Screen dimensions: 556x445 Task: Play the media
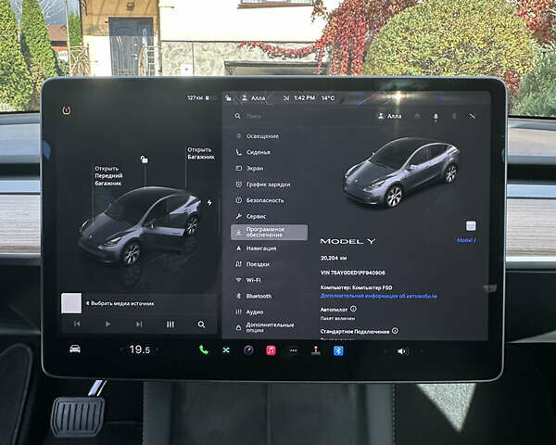point(107,324)
